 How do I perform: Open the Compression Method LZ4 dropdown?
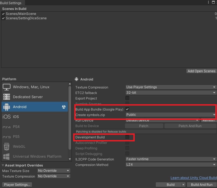pos(171,165)
